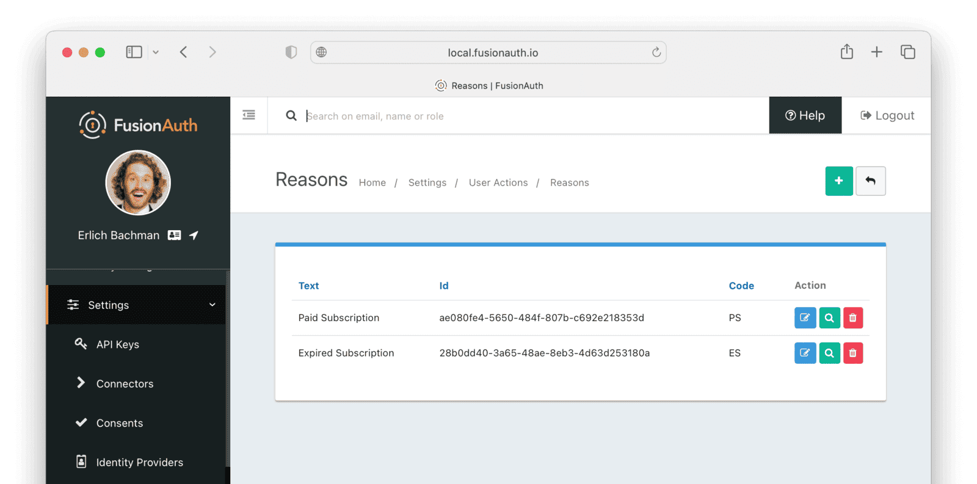
Task: Click the Logout link
Action: pyautogui.click(x=887, y=115)
